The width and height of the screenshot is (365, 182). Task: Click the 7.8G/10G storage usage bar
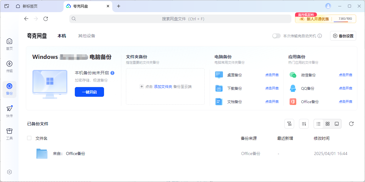pos(345,19)
